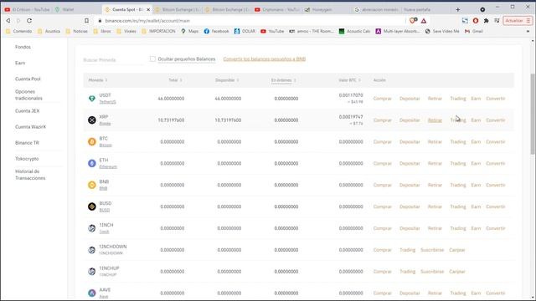Image resolution: width=536 pixels, height=301 pixels.
Task: Sort the table by En órdenes column
Action: point(283,80)
